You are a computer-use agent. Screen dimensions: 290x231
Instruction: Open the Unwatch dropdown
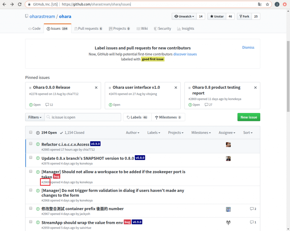[x=184, y=16]
